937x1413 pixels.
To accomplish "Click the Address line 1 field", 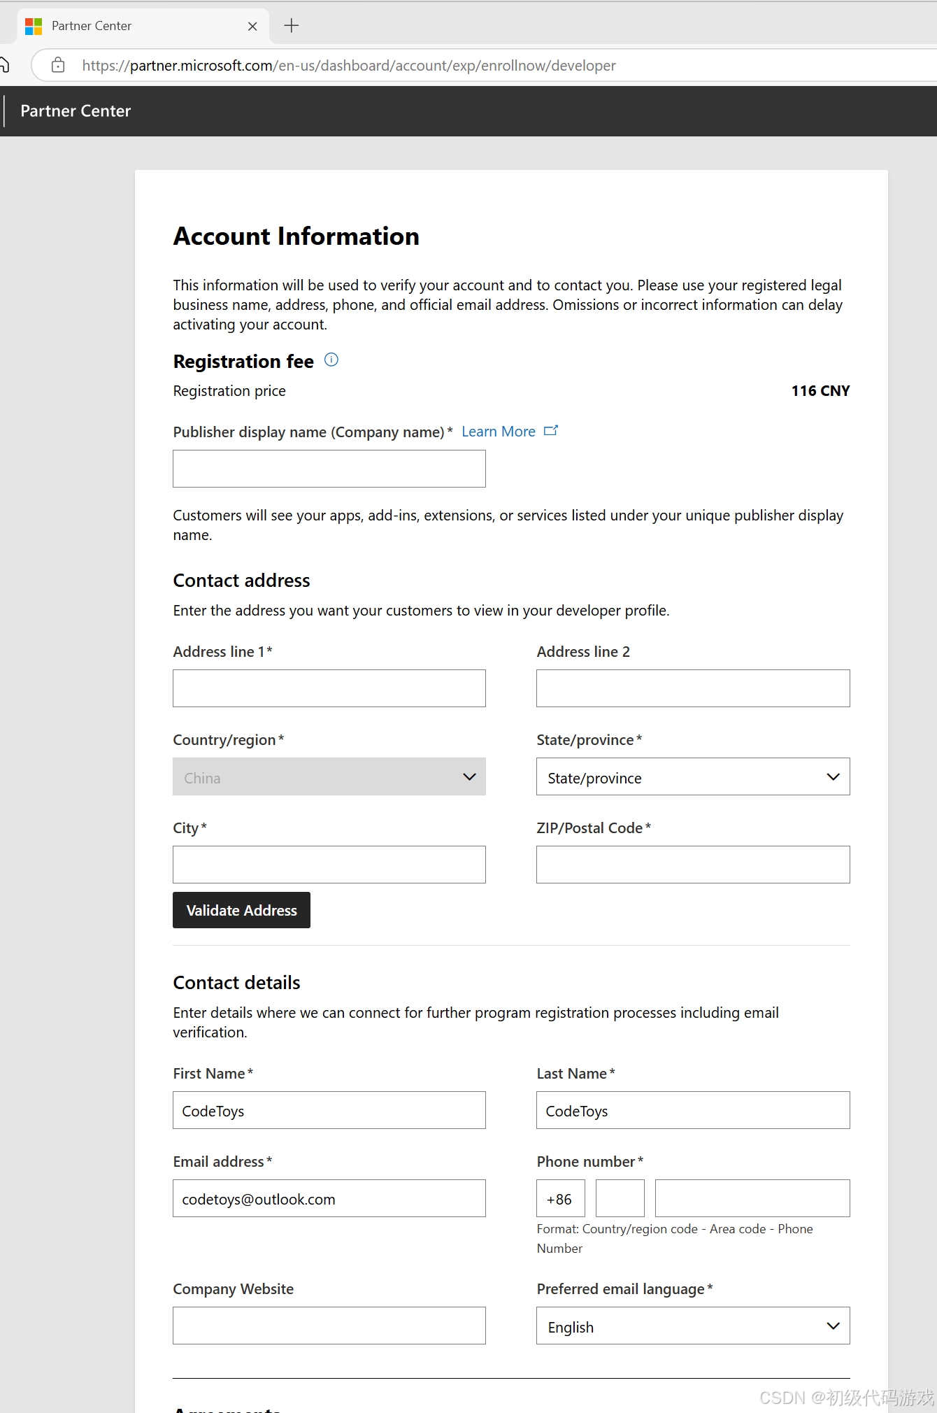I will click(x=329, y=688).
